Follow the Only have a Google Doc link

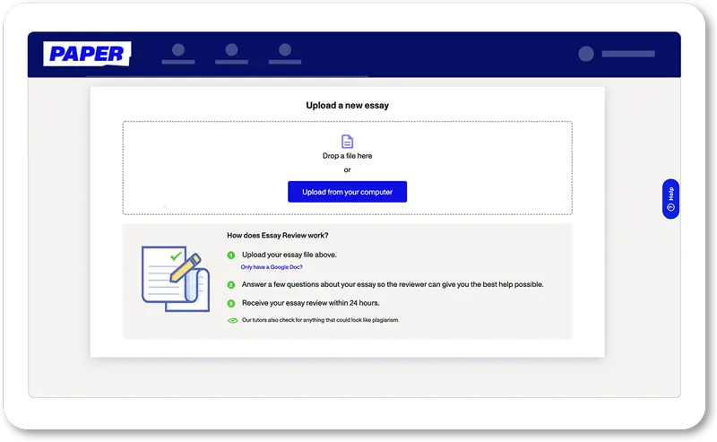(x=272, y=267)
